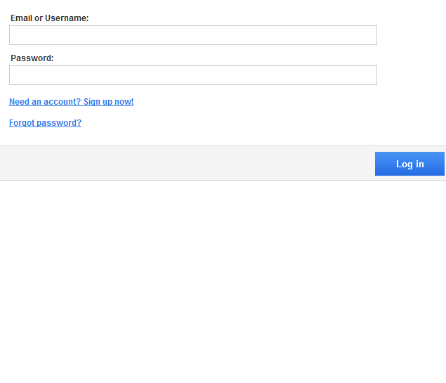446x383 pixels.
Task: Activate the email address text input
Action: pos(192,35)
